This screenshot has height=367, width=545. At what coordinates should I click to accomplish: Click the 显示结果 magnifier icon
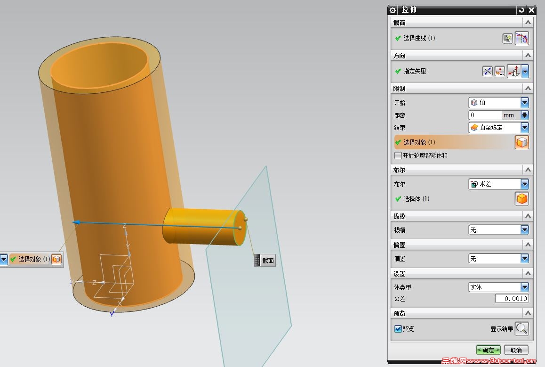click(522, 329)
